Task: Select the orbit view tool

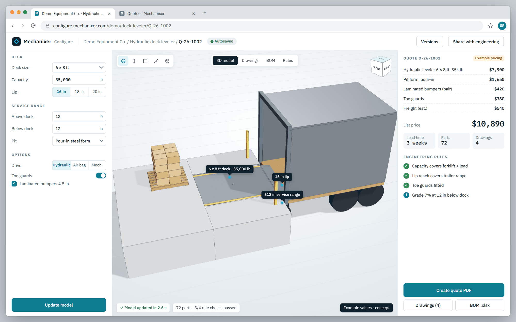Action: click(123, 61)
